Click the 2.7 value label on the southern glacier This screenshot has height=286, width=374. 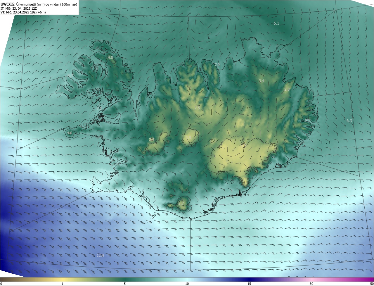coord(181,203)
